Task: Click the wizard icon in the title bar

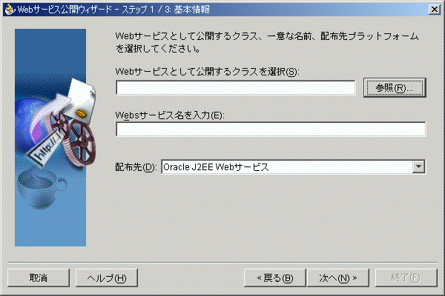Action: point(10,10)
